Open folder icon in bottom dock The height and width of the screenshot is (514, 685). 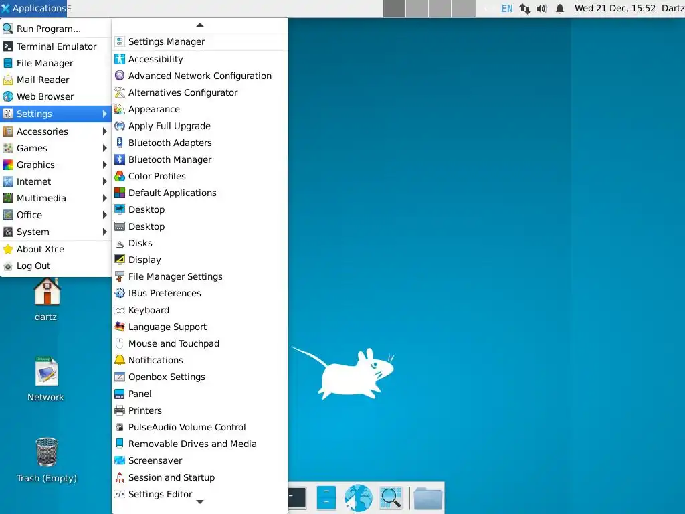427,498
